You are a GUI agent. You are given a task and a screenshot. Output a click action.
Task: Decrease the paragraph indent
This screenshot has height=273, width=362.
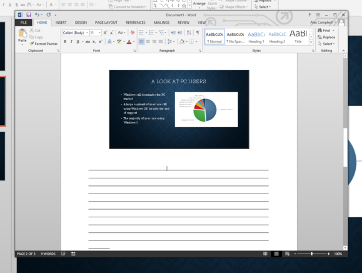click(173, 33)
